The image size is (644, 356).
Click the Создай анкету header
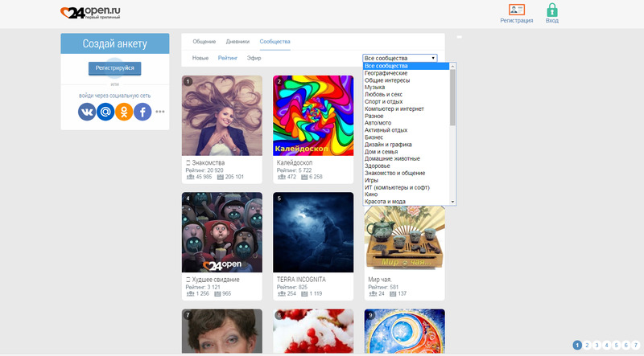coord(115,43)
